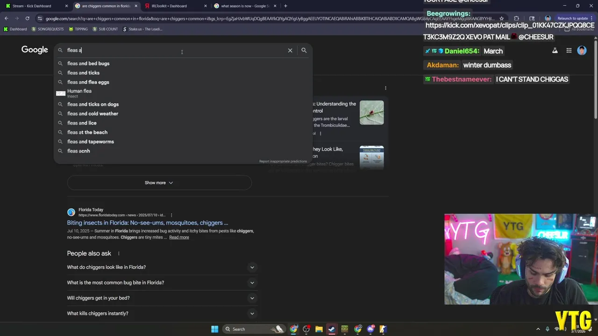Open Chrome's three-dot menu
598x336 pixels.
point(591,19)
